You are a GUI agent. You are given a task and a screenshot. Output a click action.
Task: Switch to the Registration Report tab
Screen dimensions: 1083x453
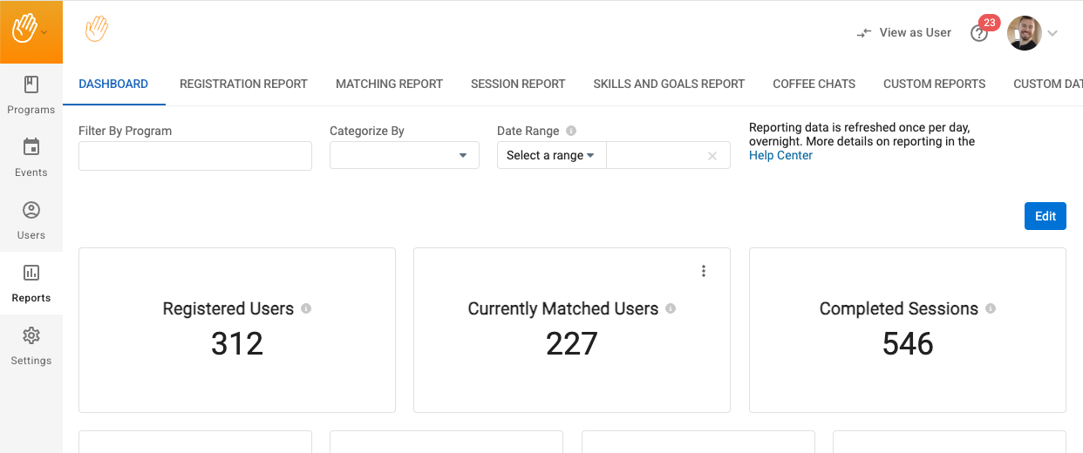243,84
